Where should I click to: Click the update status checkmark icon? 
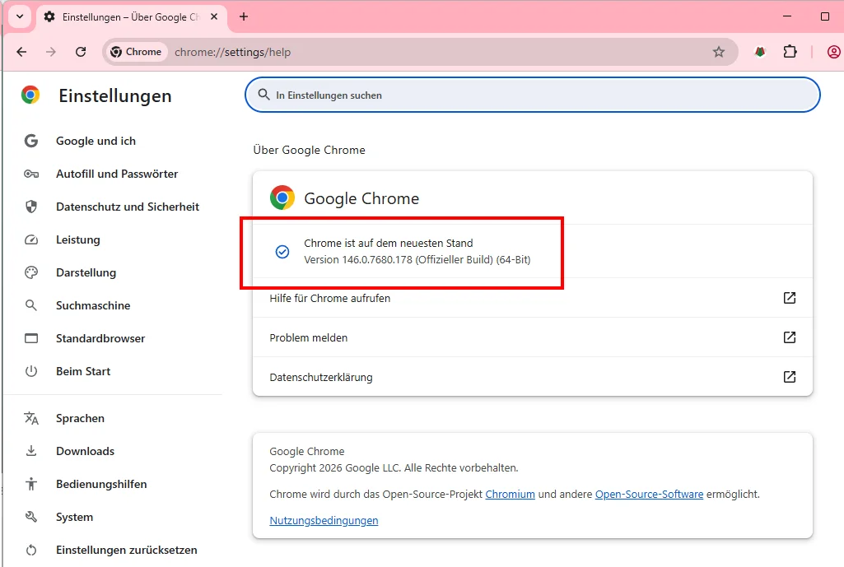(282, 251)
